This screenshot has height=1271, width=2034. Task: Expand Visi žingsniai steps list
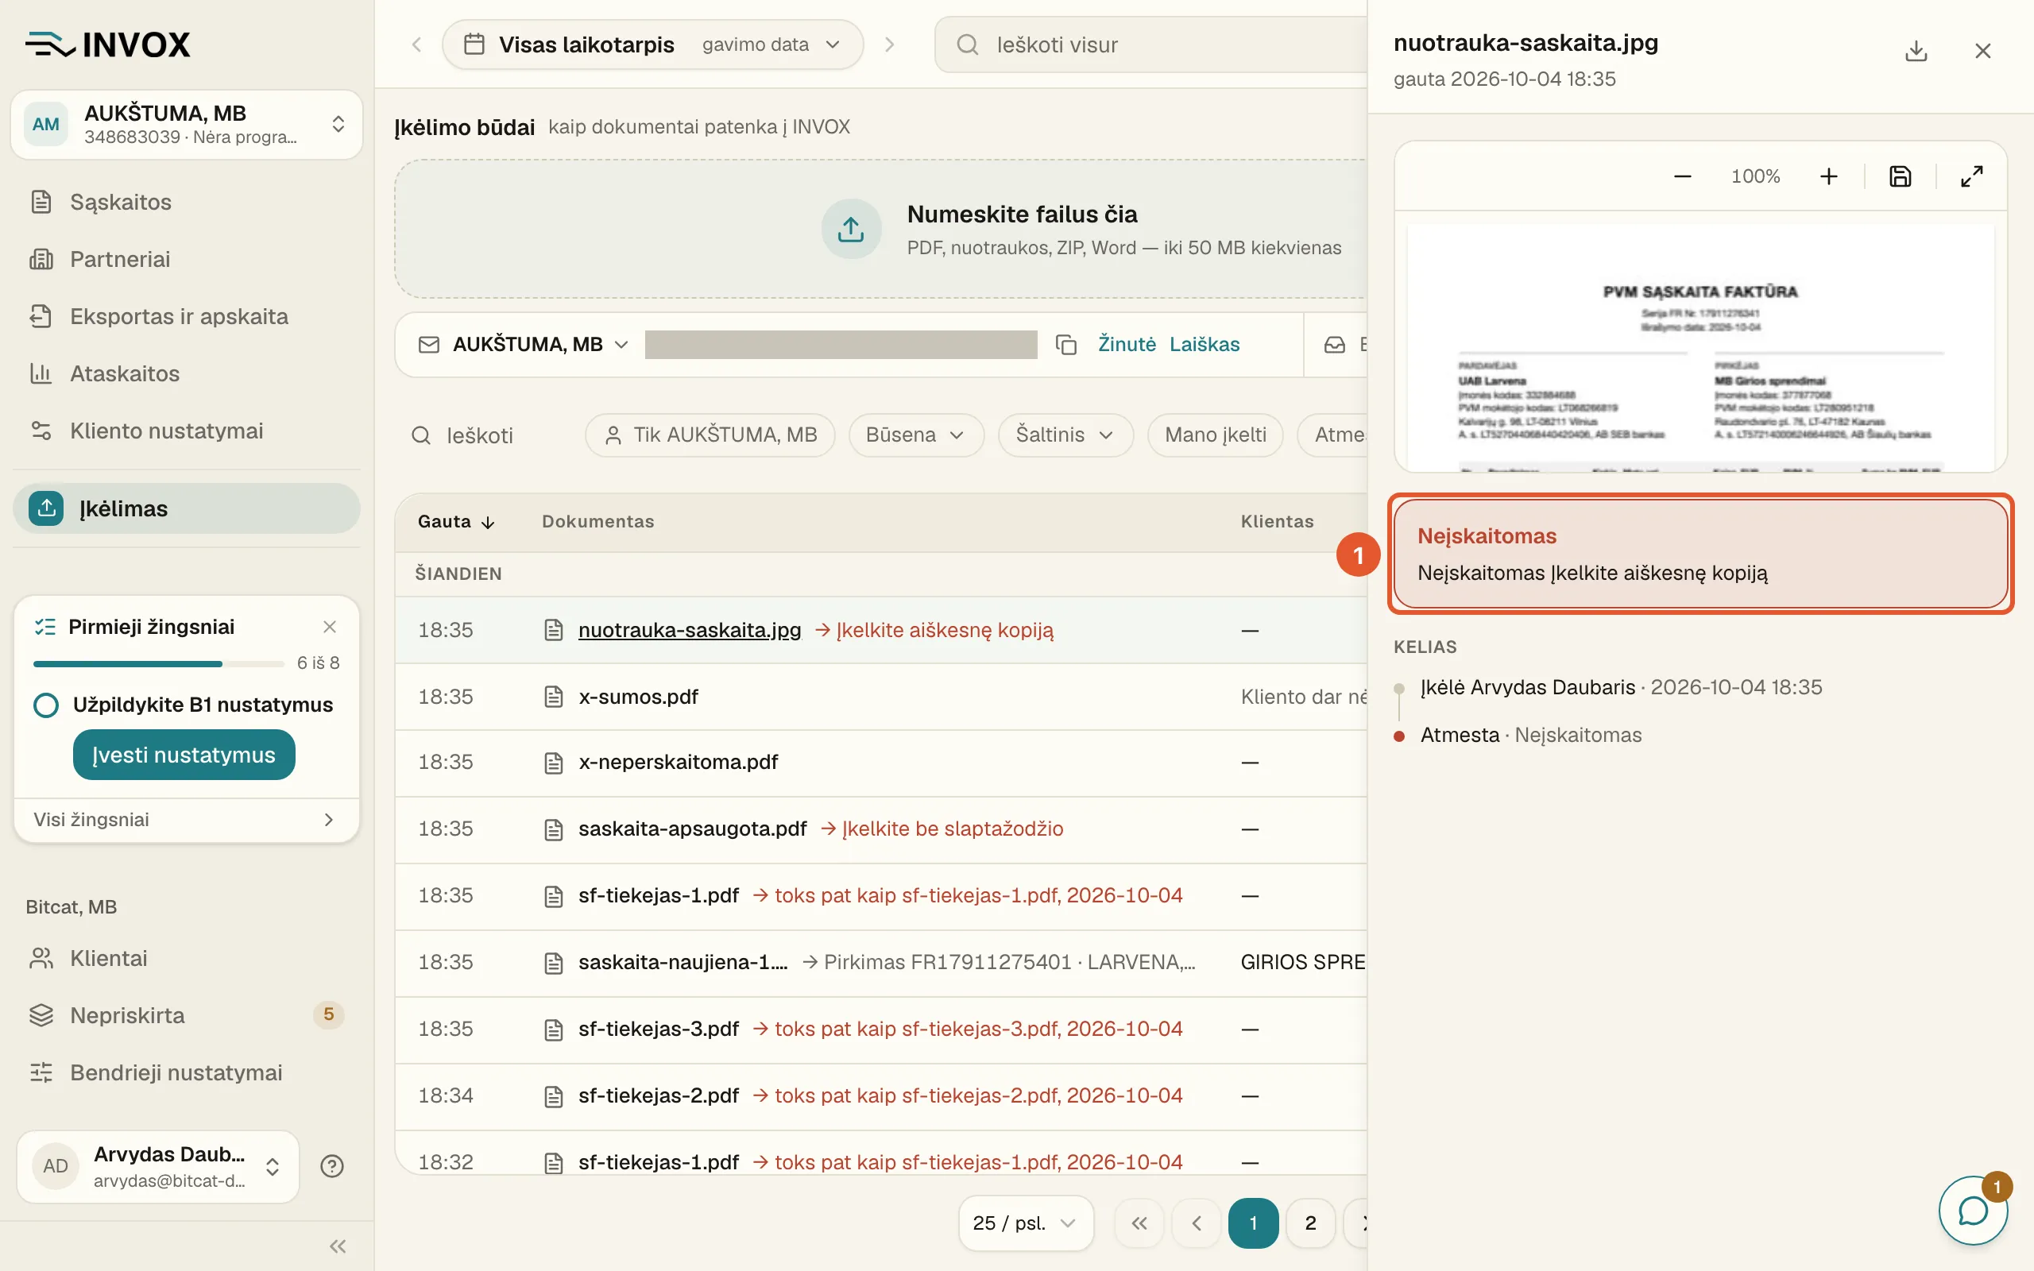click(186, 820)
